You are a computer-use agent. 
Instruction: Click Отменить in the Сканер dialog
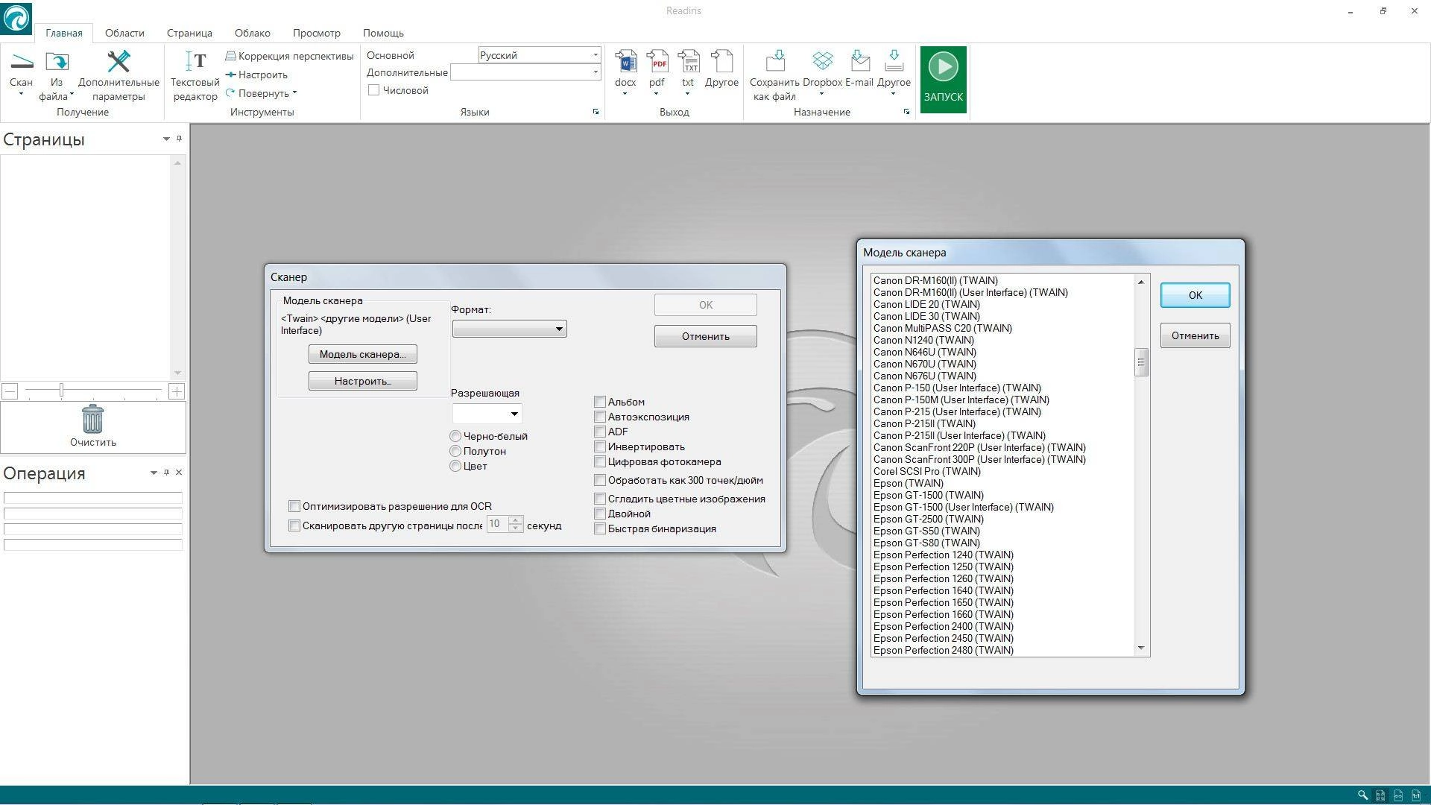[706, 336]
